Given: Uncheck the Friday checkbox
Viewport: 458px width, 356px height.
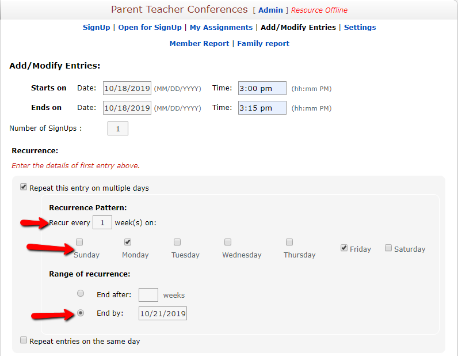Looking at the screenshot, I should 344,248.
